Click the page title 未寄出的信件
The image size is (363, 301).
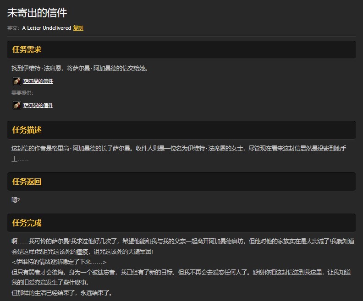[37, 12]
